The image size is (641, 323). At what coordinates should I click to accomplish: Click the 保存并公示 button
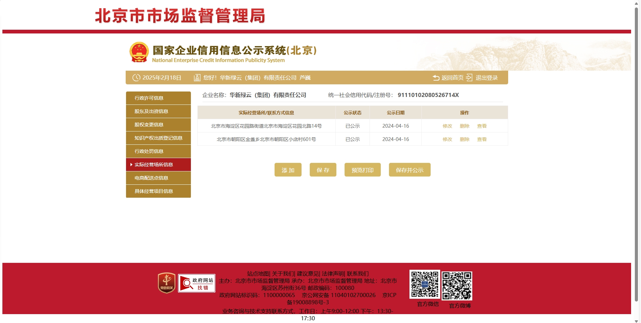[410, 170]
